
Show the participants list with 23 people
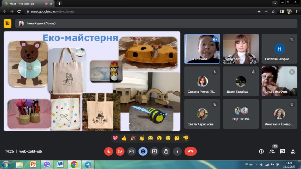click(x=272, y=151)
